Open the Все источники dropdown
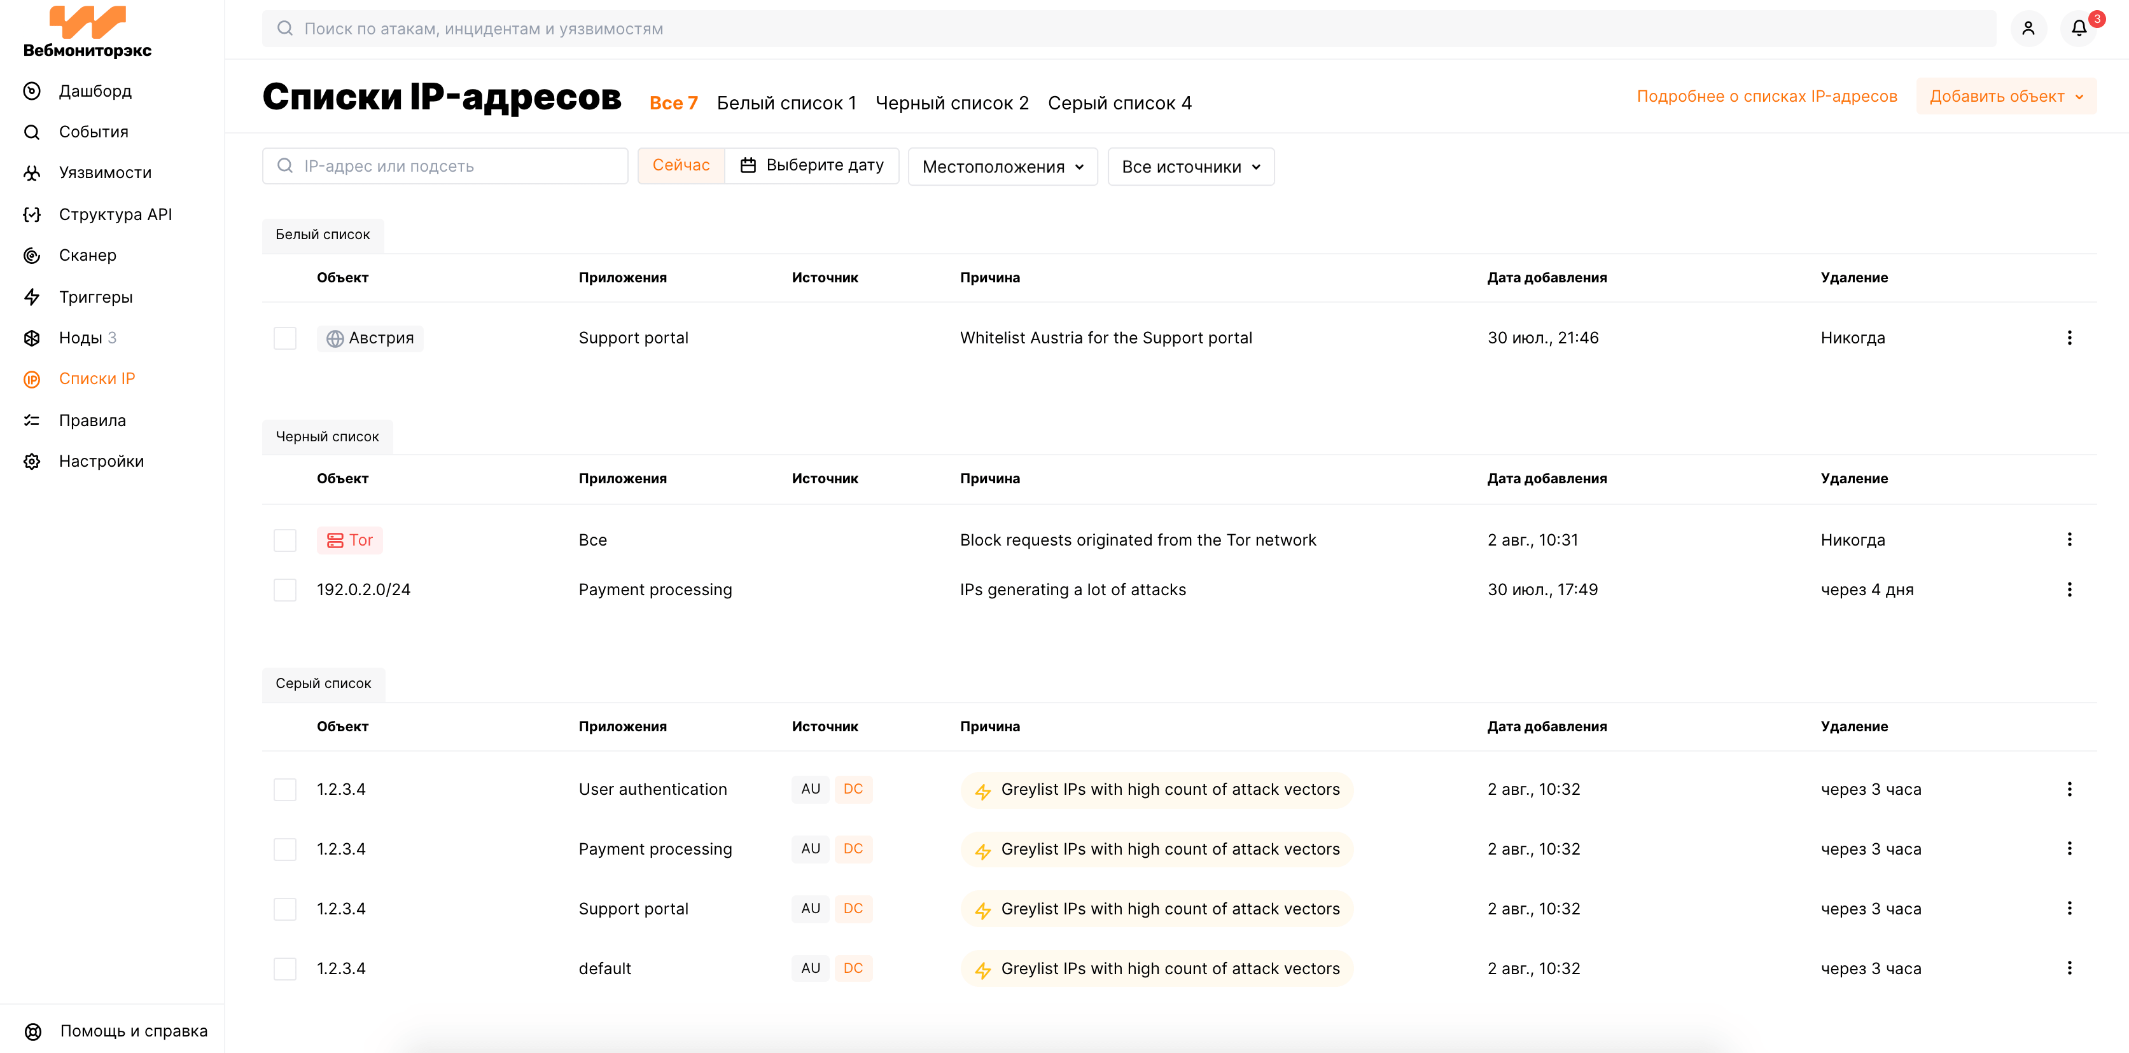 click(x=1190, y=167)
